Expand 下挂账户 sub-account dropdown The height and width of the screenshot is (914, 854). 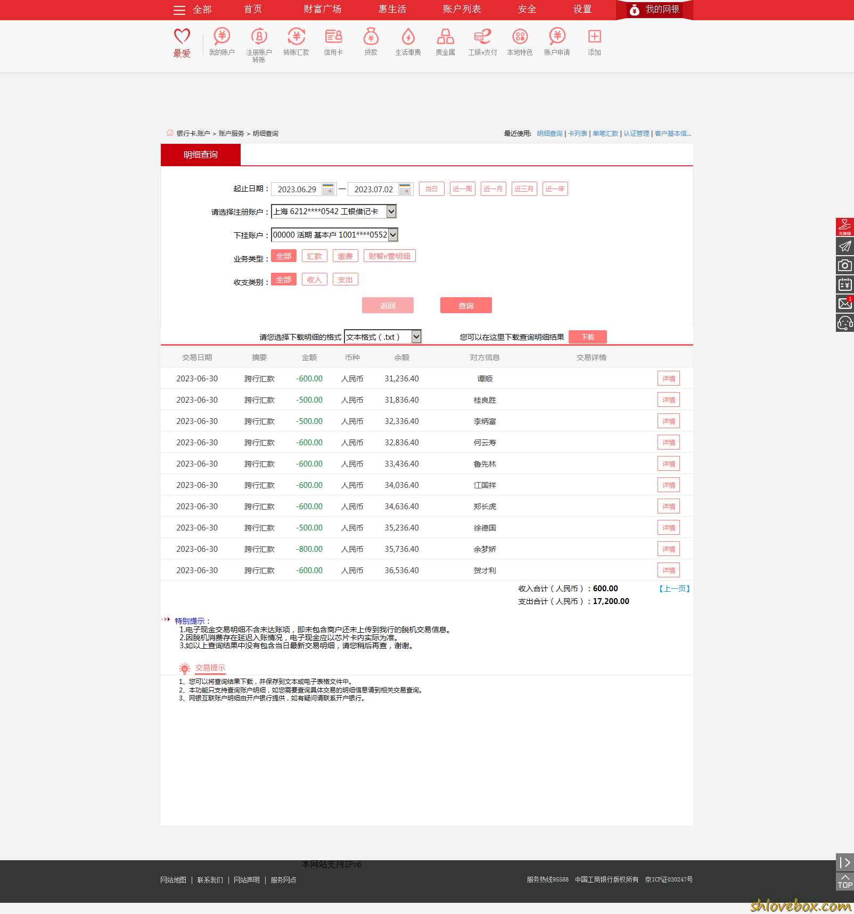click(x=335, y=235)
